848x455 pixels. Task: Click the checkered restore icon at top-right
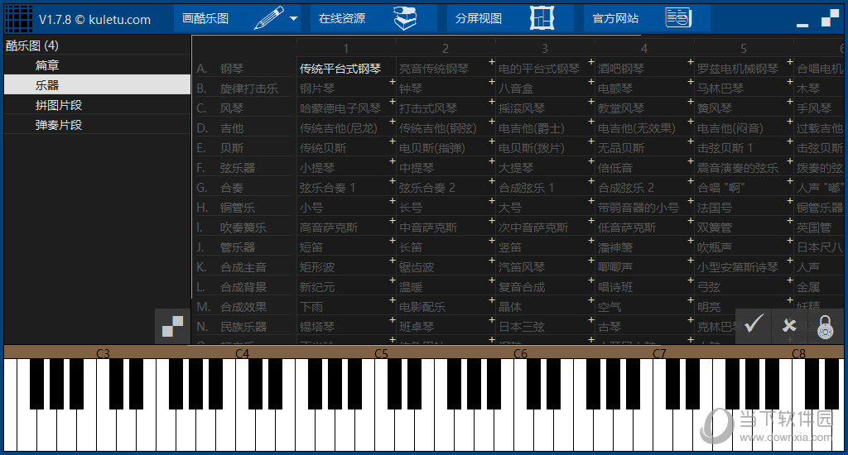tap(830, 18)
